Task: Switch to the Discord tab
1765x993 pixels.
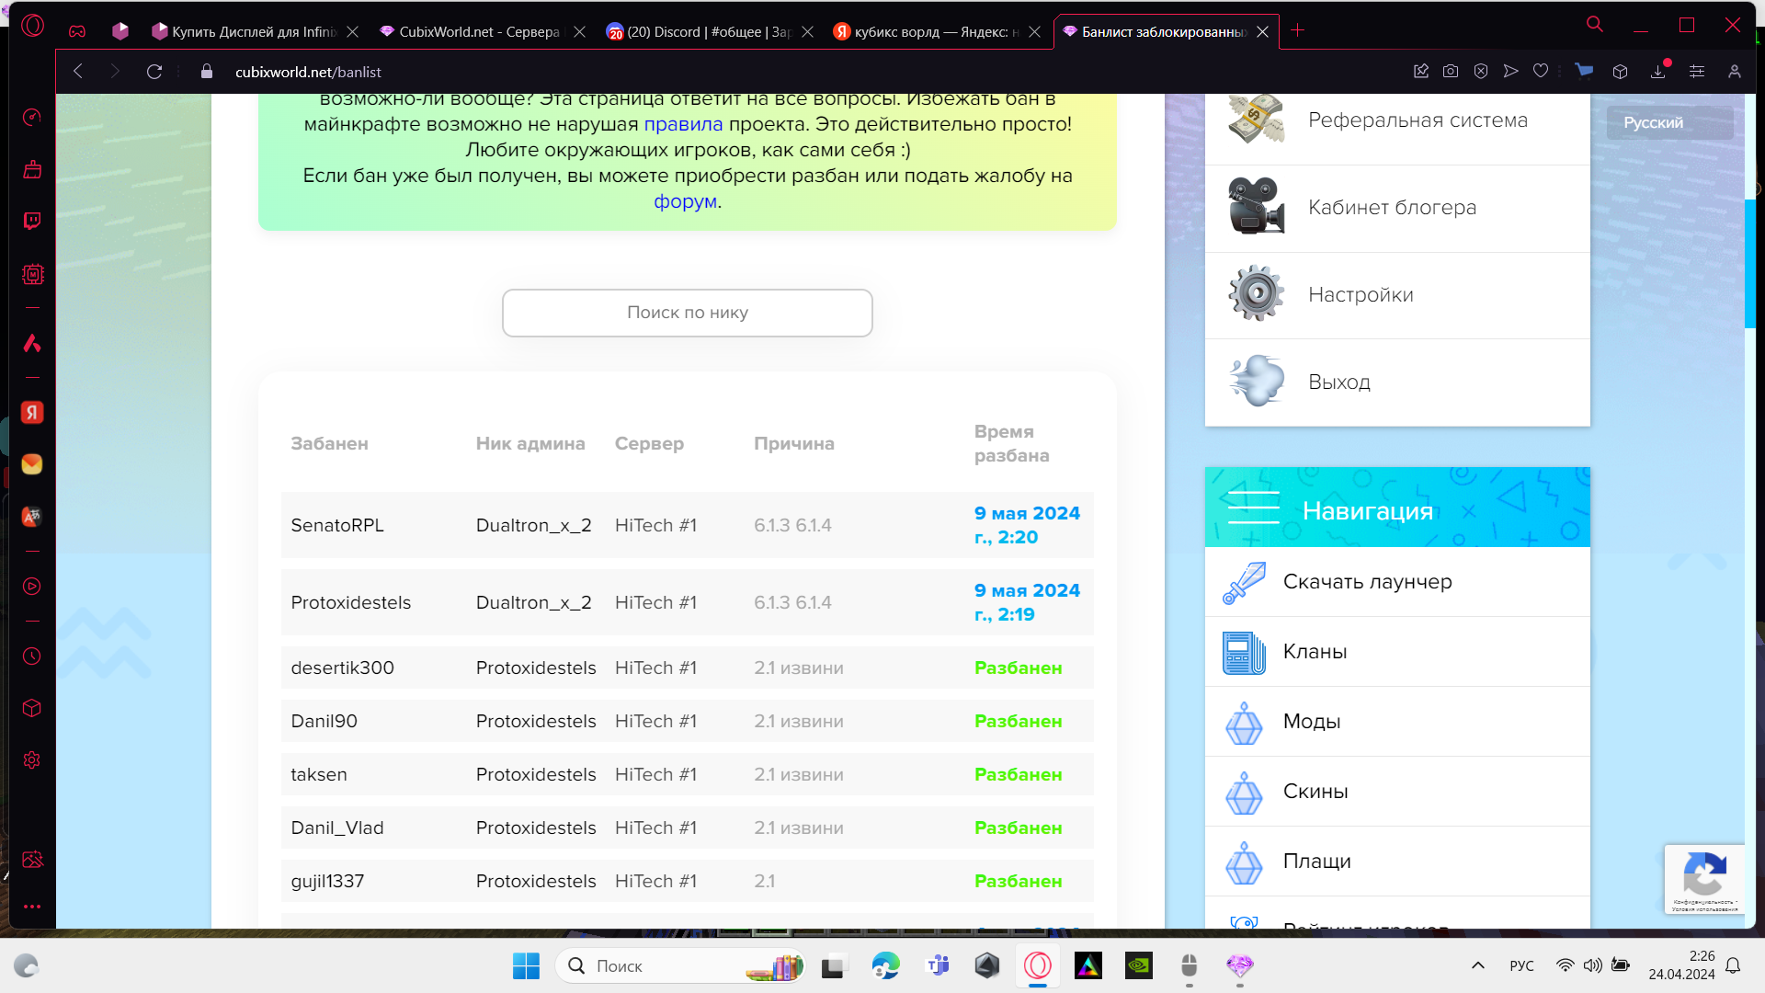Action: (x=699, y=31)
